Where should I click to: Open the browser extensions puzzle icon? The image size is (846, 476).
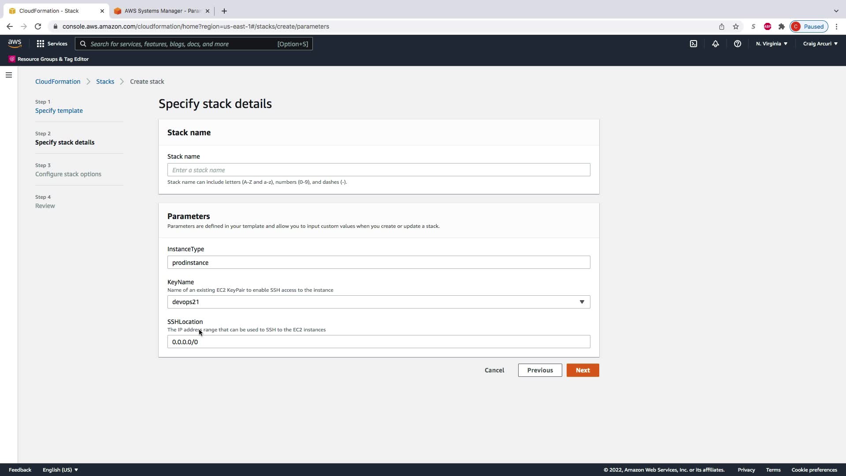click(782, 26)
